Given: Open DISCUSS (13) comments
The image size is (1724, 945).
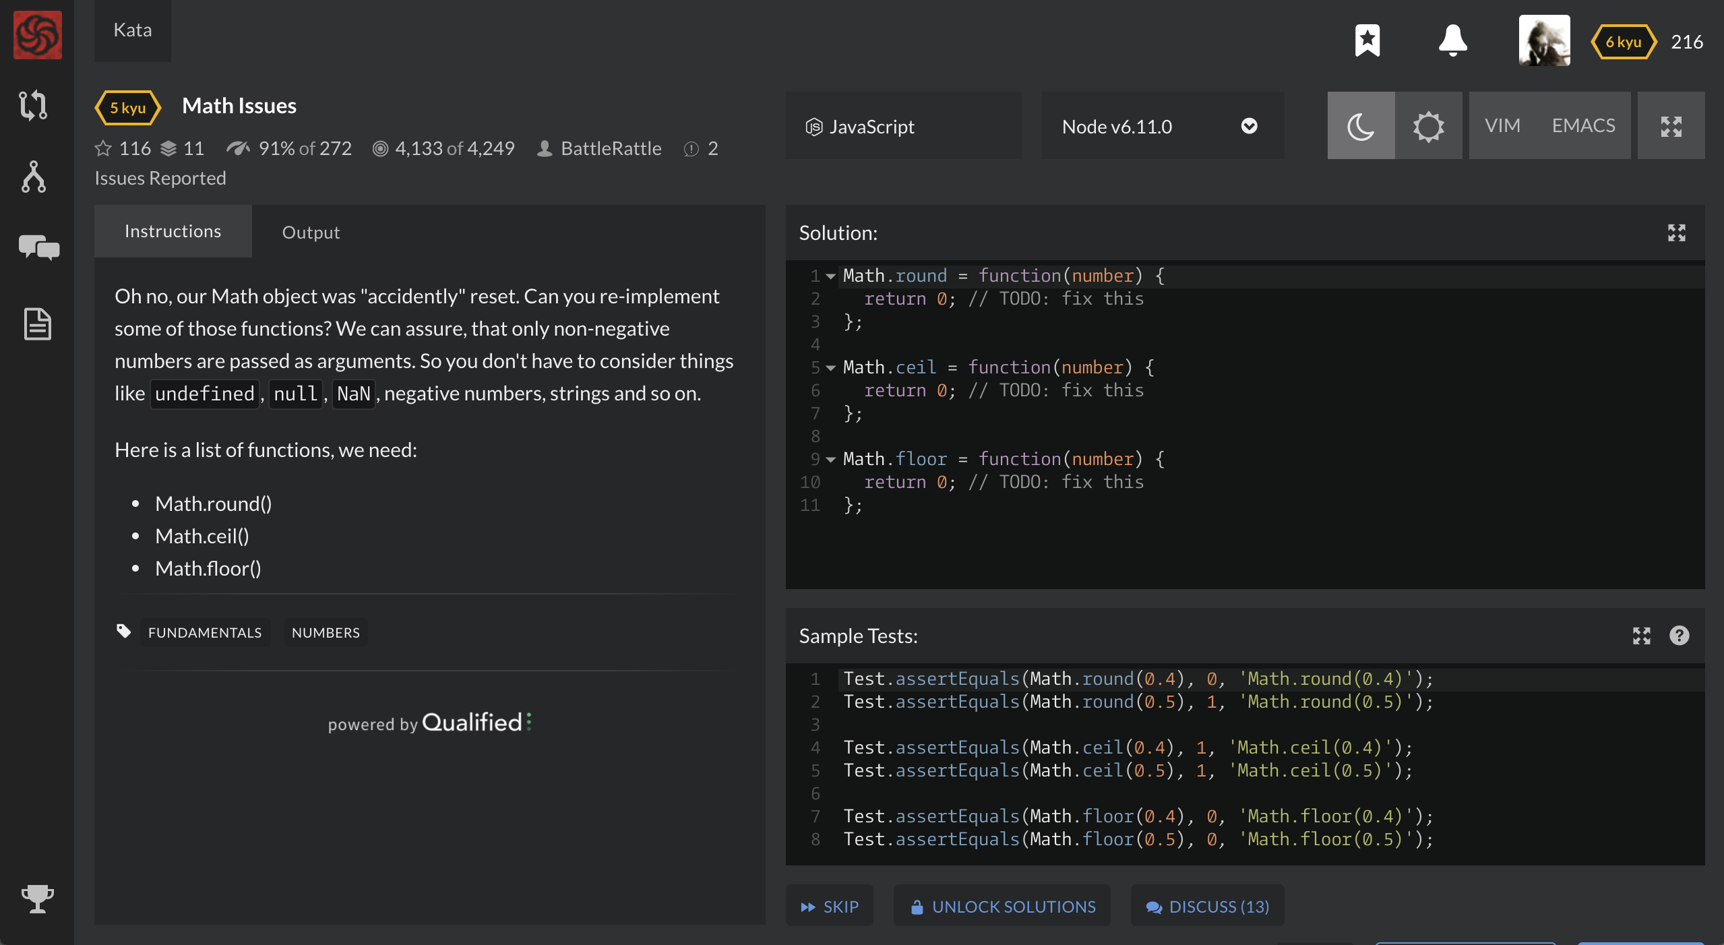Looking at the screenshot, I should pyautogui.click(x=1207, y=907).
